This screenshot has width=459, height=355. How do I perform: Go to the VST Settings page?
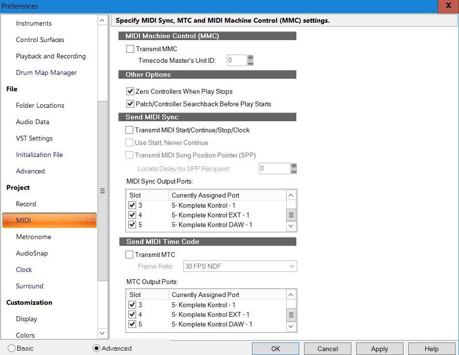coord(34,138)
